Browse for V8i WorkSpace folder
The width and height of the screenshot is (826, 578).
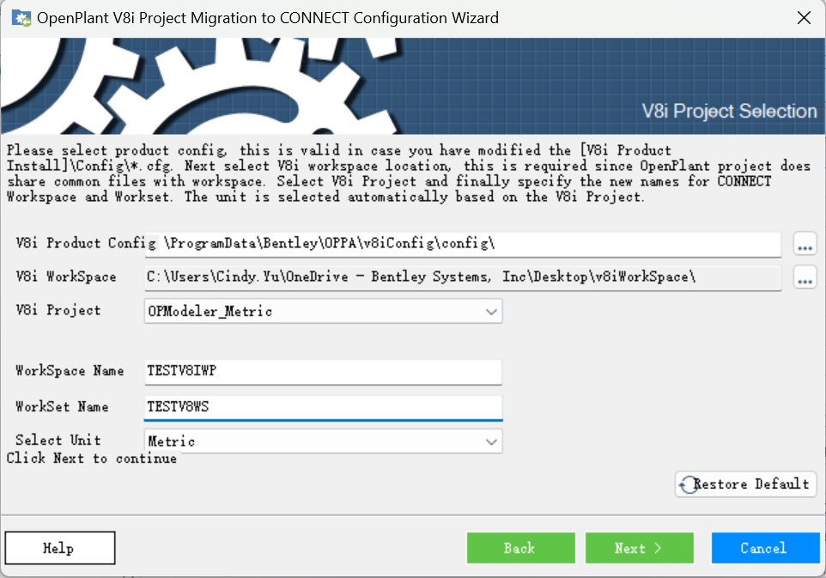click(x=805, y=277)
